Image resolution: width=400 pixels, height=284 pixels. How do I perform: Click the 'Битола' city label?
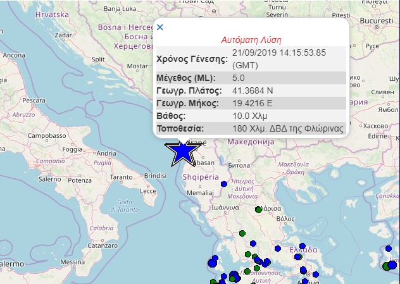pyautogui.click(x=239, y=166)
